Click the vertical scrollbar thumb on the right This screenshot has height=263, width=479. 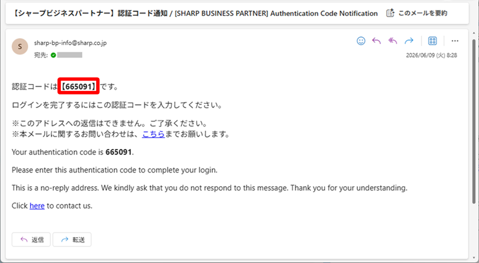tap(474, 122)
